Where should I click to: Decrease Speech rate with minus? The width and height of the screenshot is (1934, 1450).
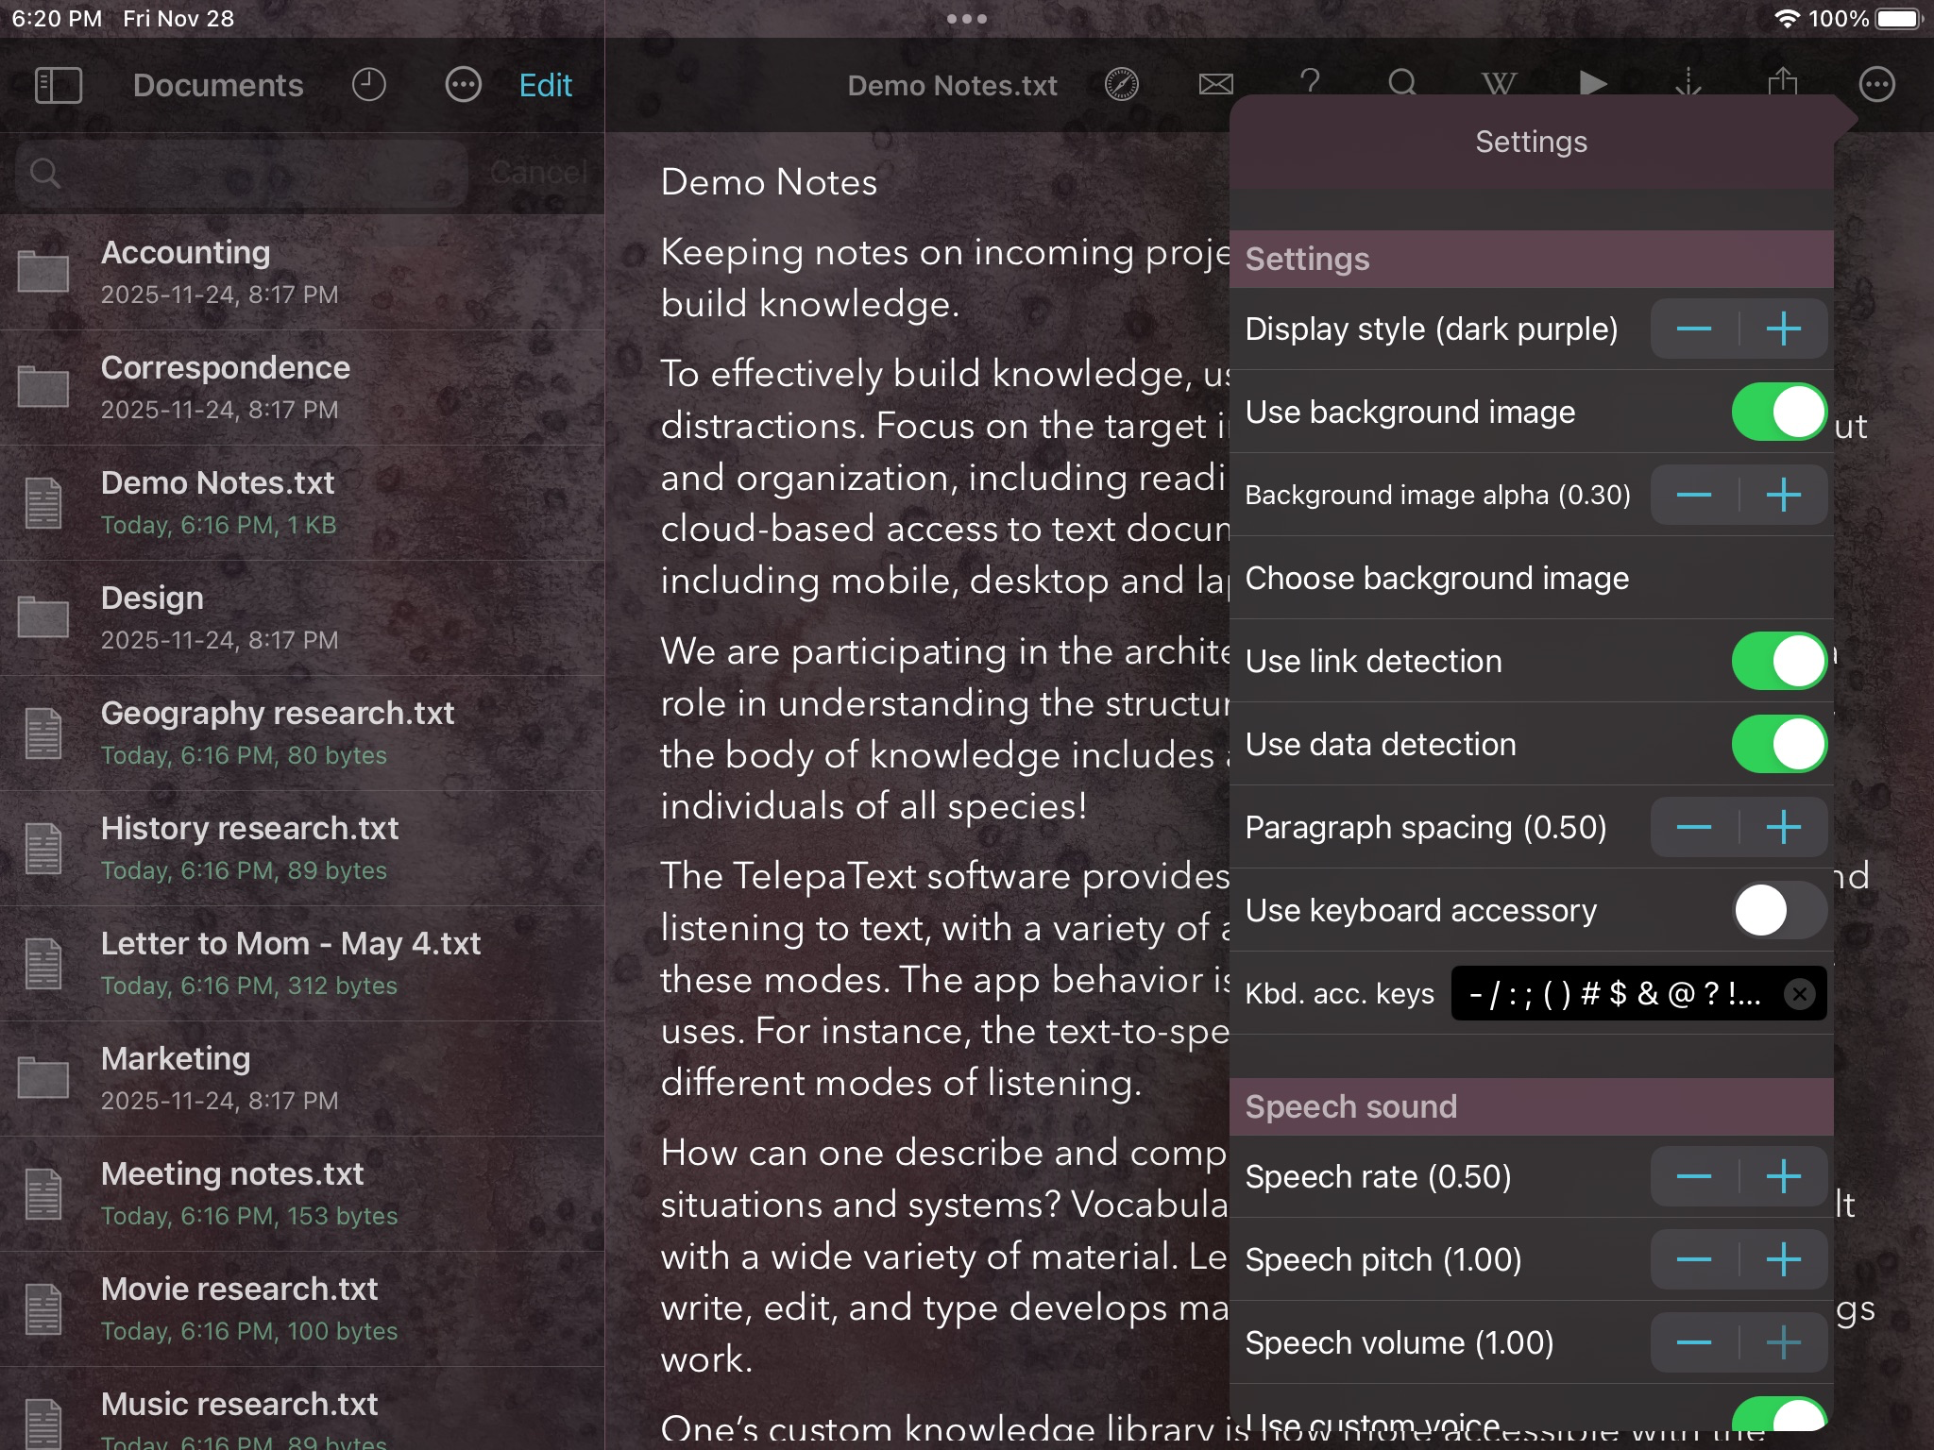point(1694,1176)
